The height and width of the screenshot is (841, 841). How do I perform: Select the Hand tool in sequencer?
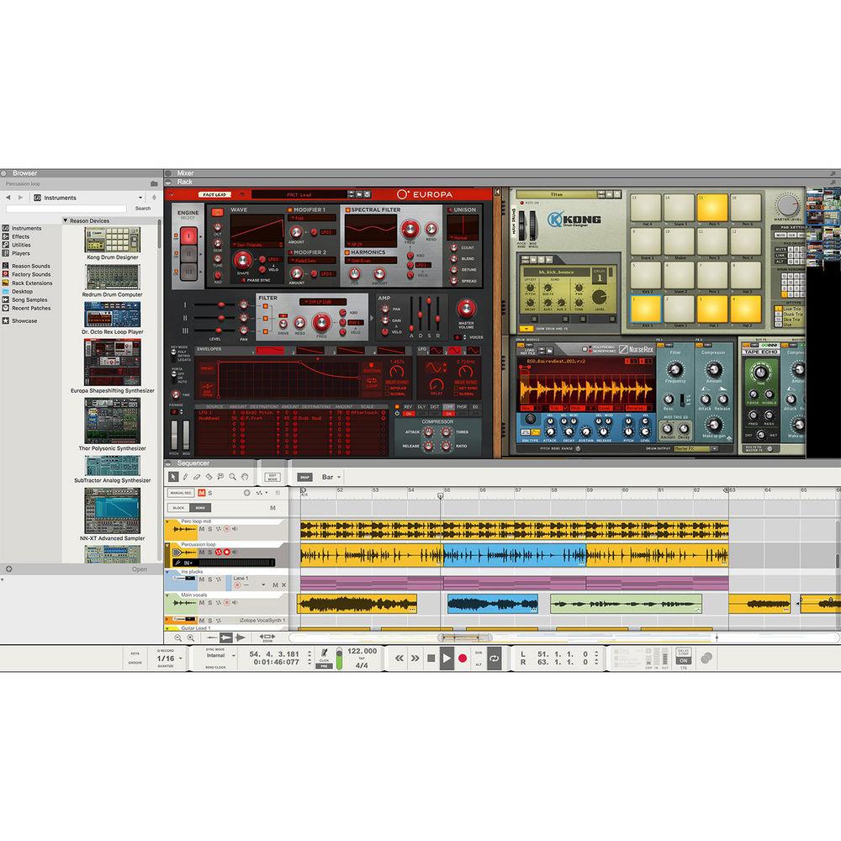(245, 477)
